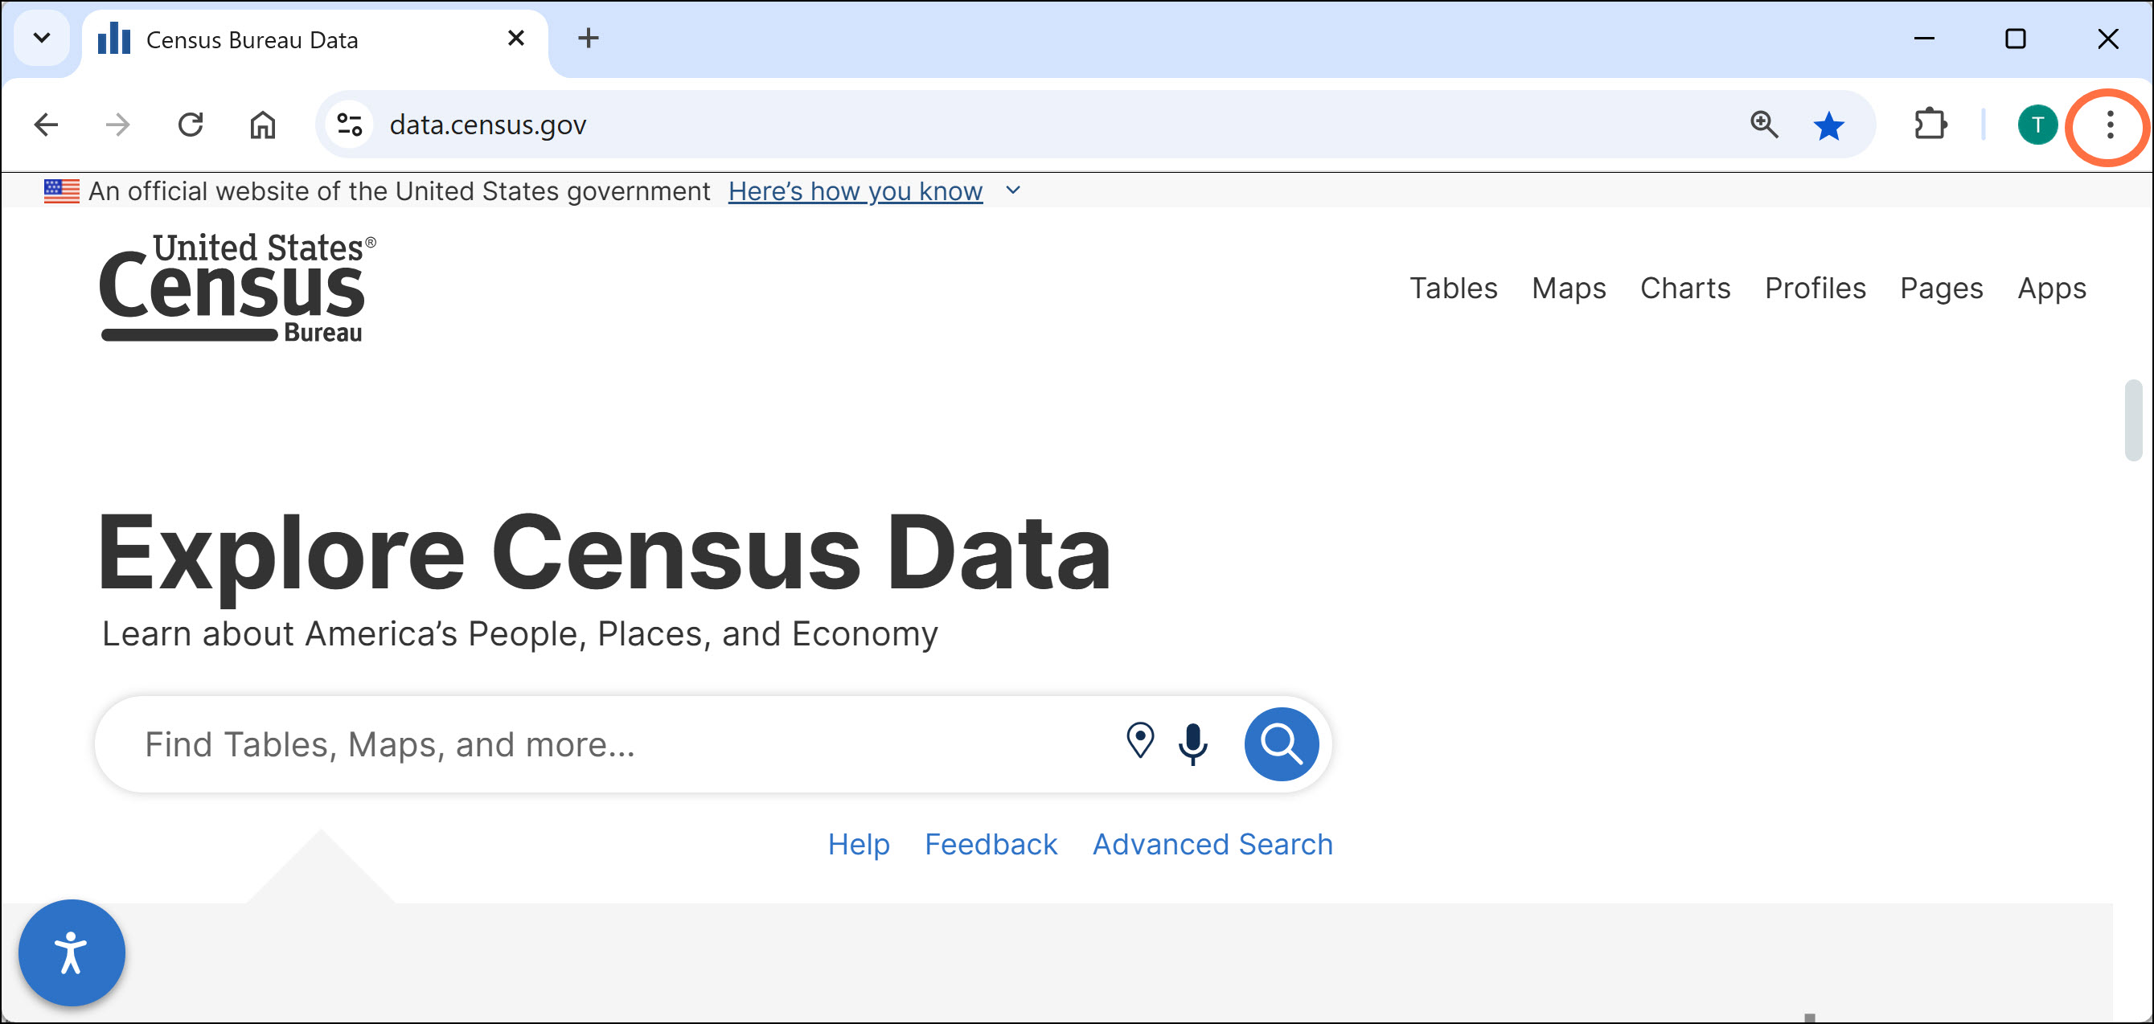Screen dimensions: 2154x1024
Task: Open the Here's how you know link
Action: (855, 191)
